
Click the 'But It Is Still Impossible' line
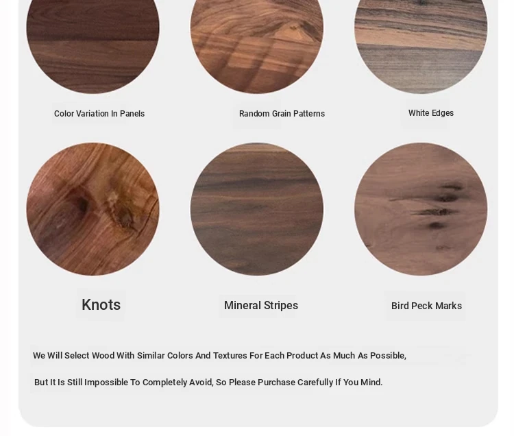tap(208, 383)
